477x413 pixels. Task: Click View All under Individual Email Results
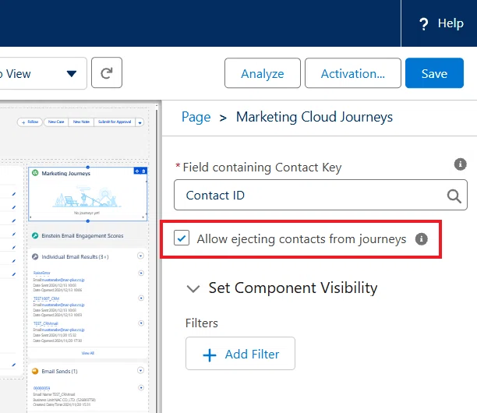tap(88, 353)
